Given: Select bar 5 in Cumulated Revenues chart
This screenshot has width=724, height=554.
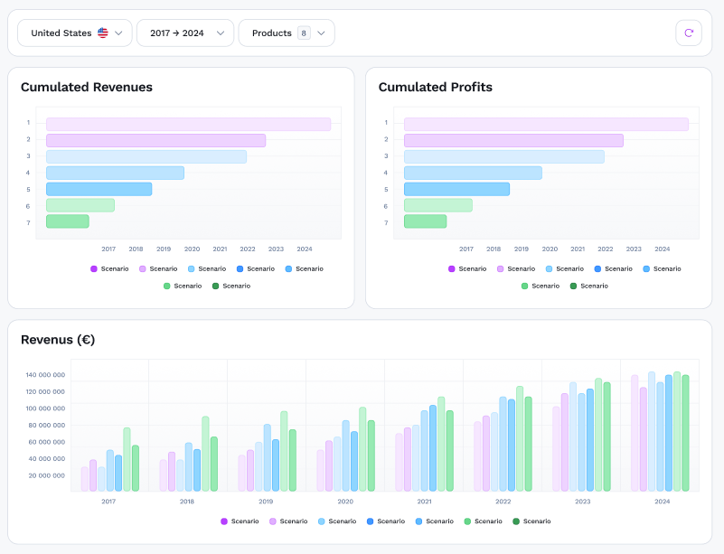Looking at the screenshot, I should [99, 189].
